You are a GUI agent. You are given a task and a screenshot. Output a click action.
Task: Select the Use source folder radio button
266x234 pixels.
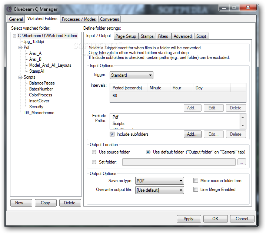(x=94, y=152)
